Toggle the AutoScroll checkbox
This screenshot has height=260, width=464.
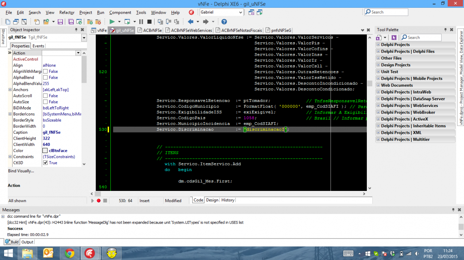click(45, 95)
